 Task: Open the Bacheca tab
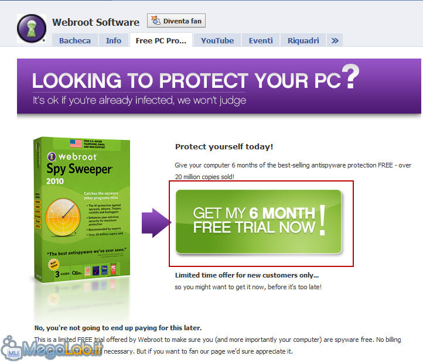[x=75, y=40]
